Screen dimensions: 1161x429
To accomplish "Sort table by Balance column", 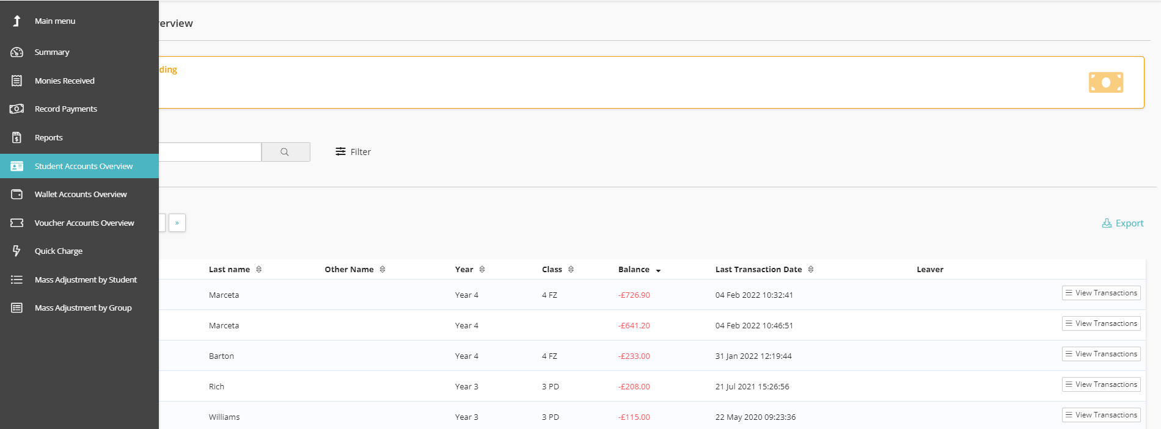I will coord(640,270).
